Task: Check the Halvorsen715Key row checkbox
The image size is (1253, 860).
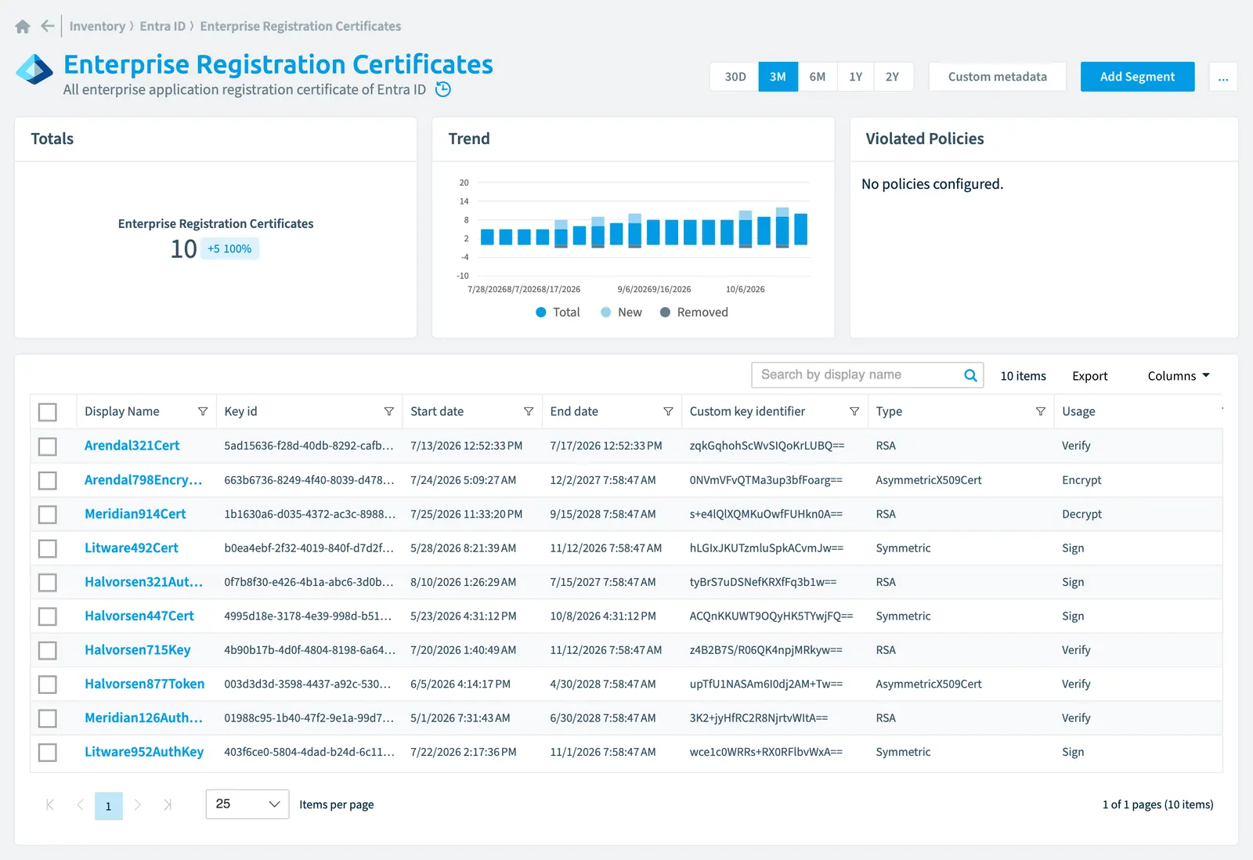Action: point(48,650)
